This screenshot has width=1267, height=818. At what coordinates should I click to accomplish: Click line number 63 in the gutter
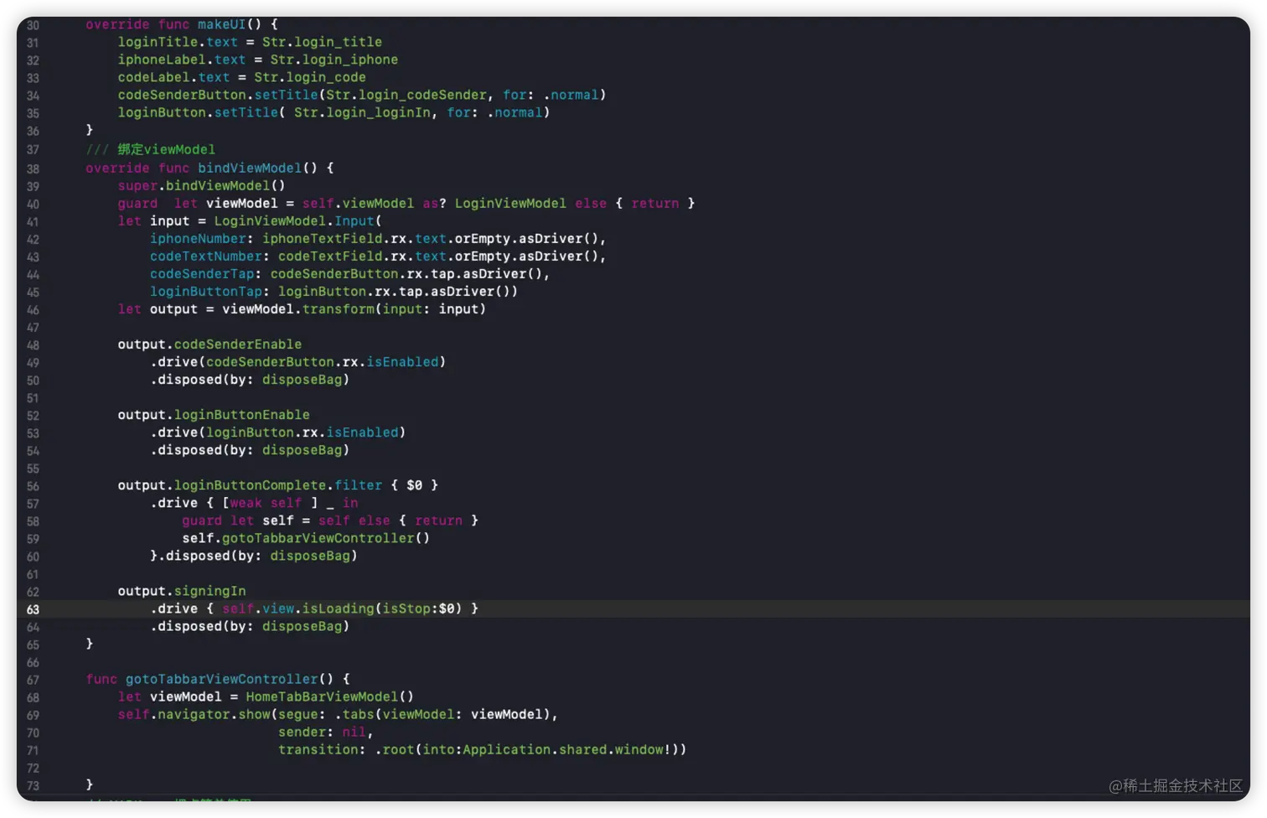coord(33,609)
